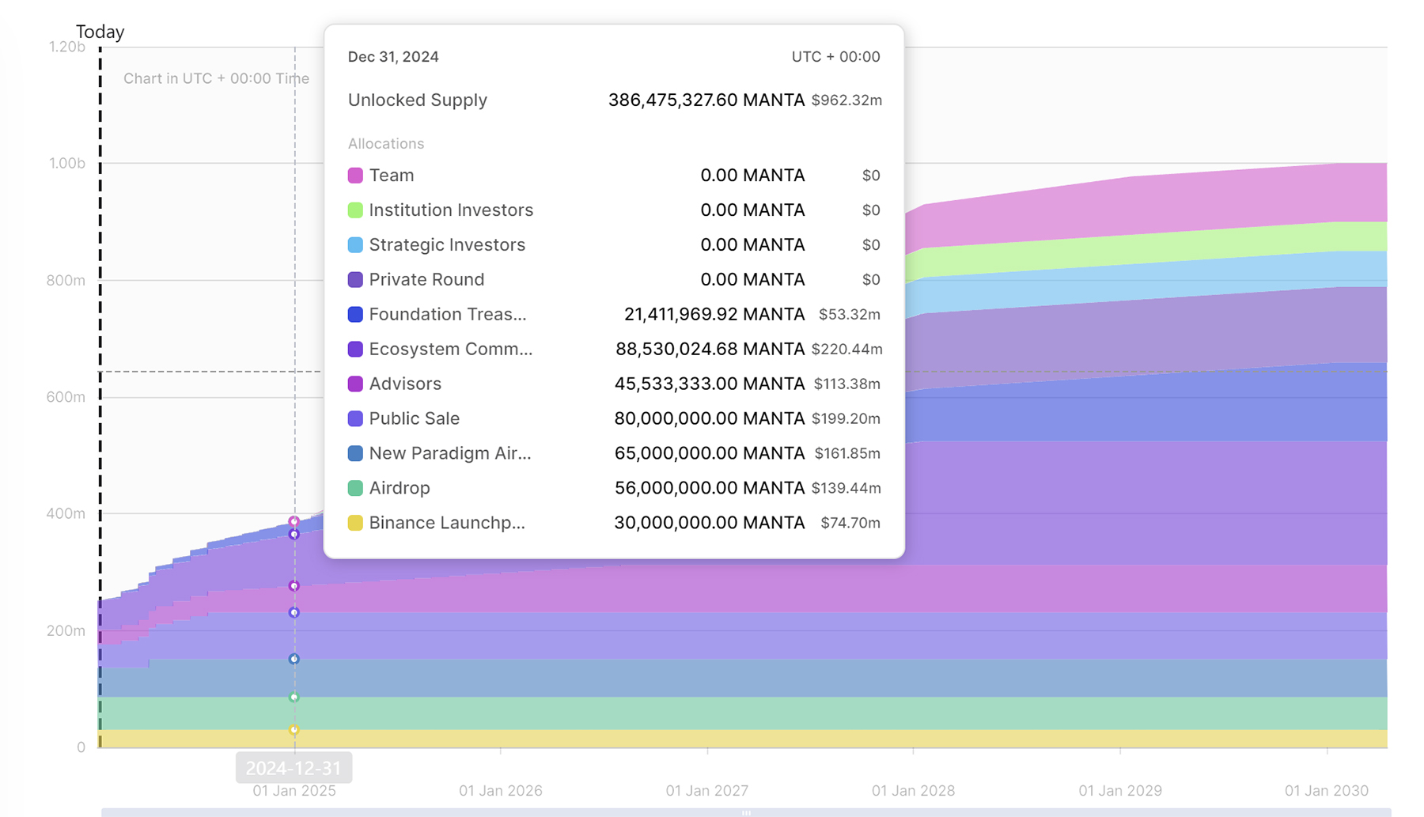1424x817 pixels.
Task: Click the pink Team color swatch
Action: click(355, 176)
